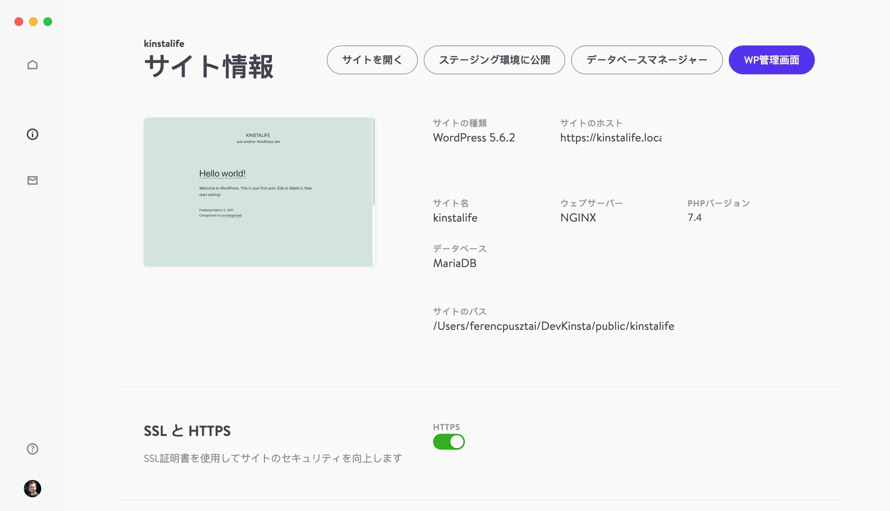Screen dimensions: 890x511
Task: Click the サイトを開く button
Action: pos(372,60)
